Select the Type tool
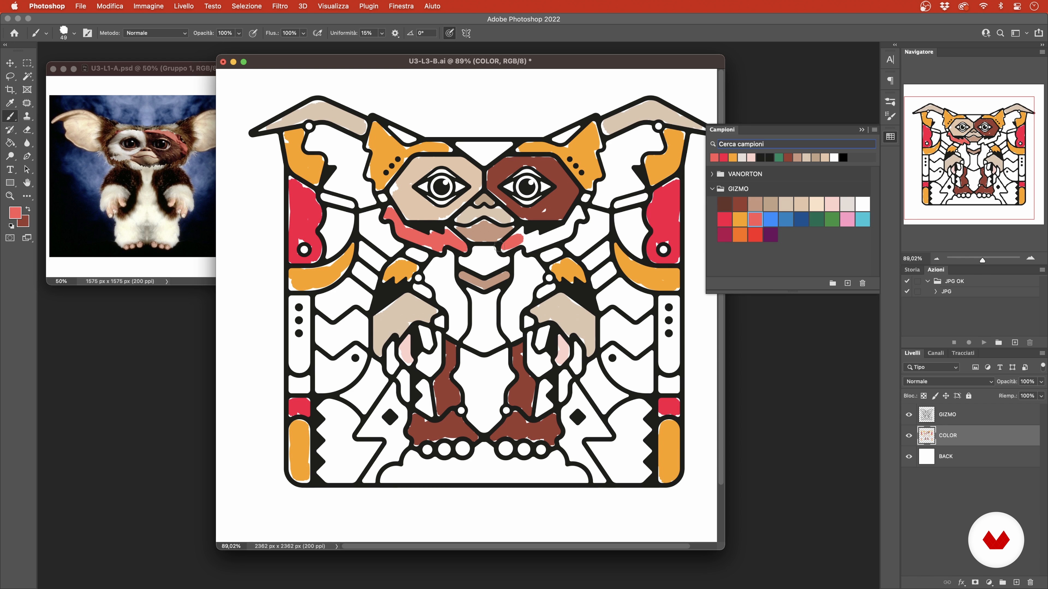The width and height of the screenshot is (1048, 589). (x=10, y=170)
